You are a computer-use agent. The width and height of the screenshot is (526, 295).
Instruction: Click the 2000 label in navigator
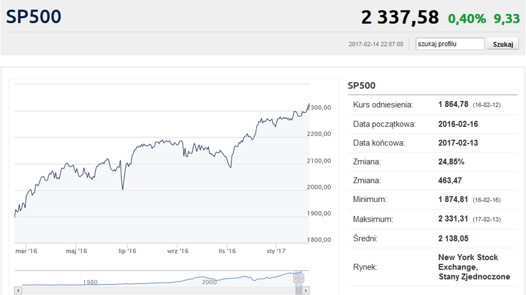[x=209, y=282]
